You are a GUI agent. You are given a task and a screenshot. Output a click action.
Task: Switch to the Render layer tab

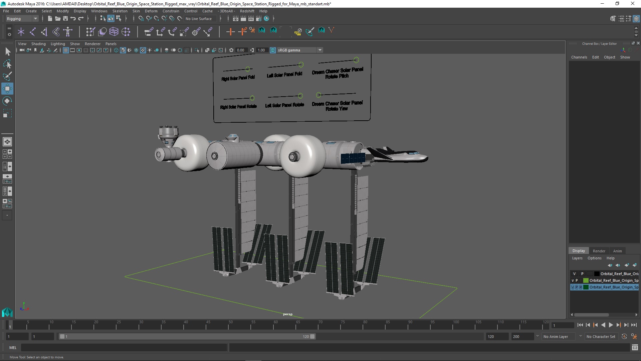(x=599, y=251)
